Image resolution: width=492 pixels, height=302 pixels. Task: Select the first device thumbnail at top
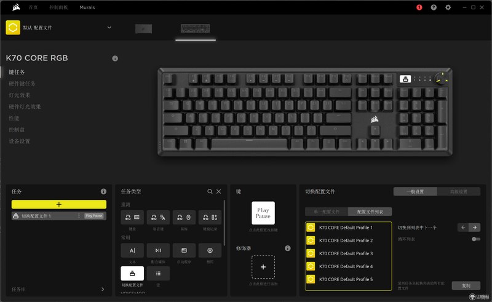144,28
